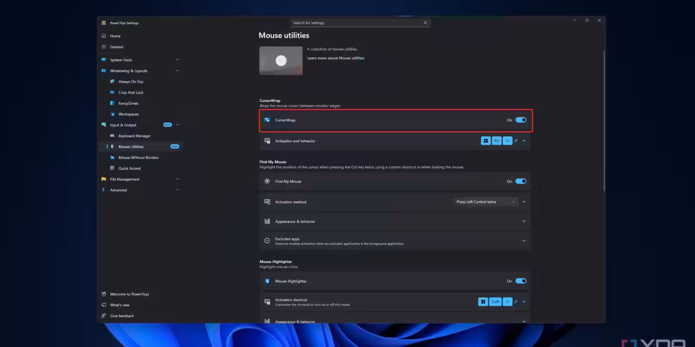This screenshot has width=695, height=347.
Task: Click the Quick Accent icon
Action: pos(113,168)
